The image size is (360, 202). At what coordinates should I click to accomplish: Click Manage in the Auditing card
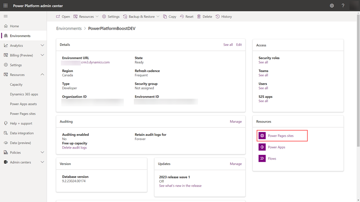click(236, 122)
